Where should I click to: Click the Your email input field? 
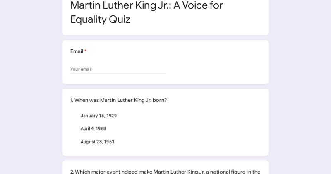click(118, 69)
